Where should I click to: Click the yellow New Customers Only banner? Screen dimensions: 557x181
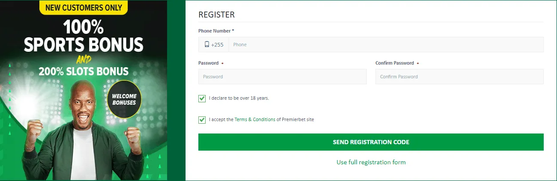pyautogui.click(x=84, y=7)
